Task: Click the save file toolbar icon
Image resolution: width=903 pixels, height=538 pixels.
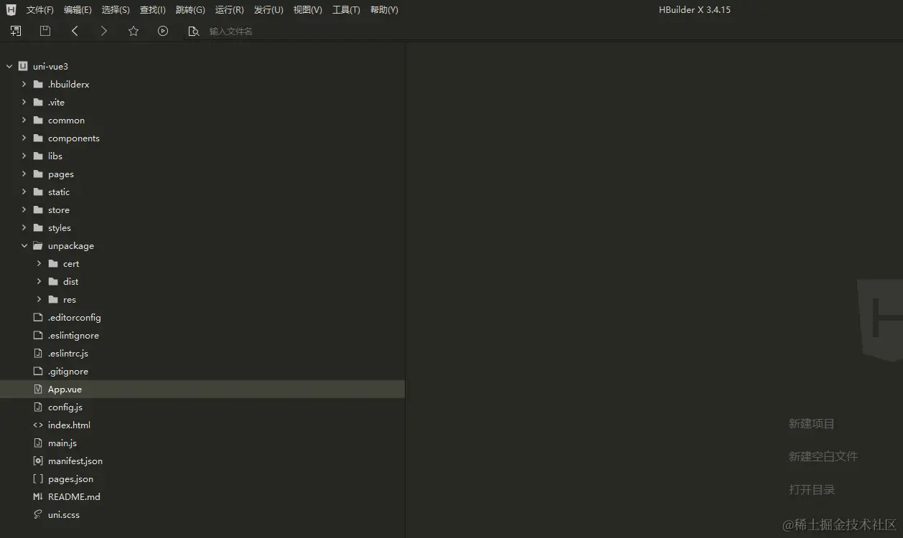Action: click(x=45, y=31)
